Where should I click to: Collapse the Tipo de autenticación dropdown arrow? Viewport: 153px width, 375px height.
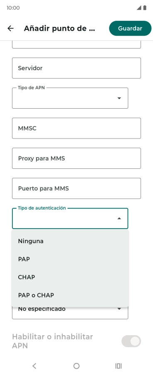[x=119, y=218]
